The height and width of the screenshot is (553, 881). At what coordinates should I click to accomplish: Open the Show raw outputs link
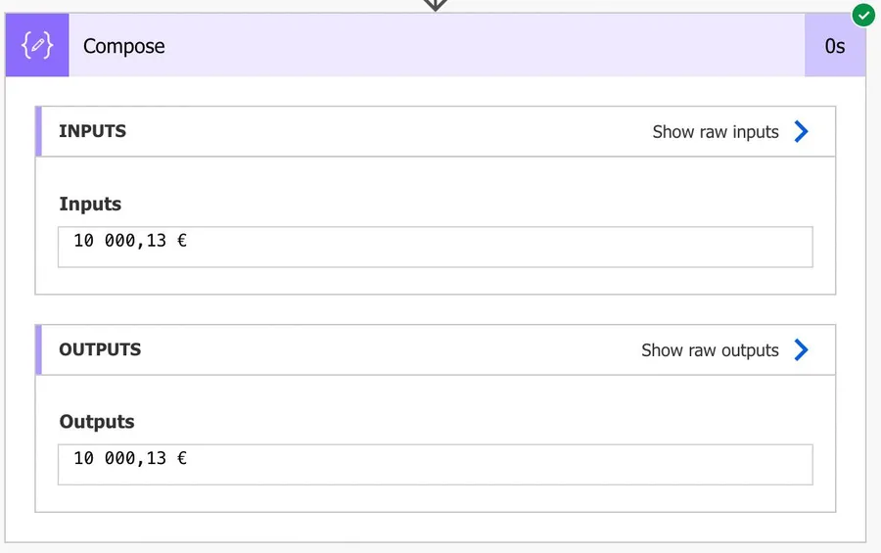[710, 350]
